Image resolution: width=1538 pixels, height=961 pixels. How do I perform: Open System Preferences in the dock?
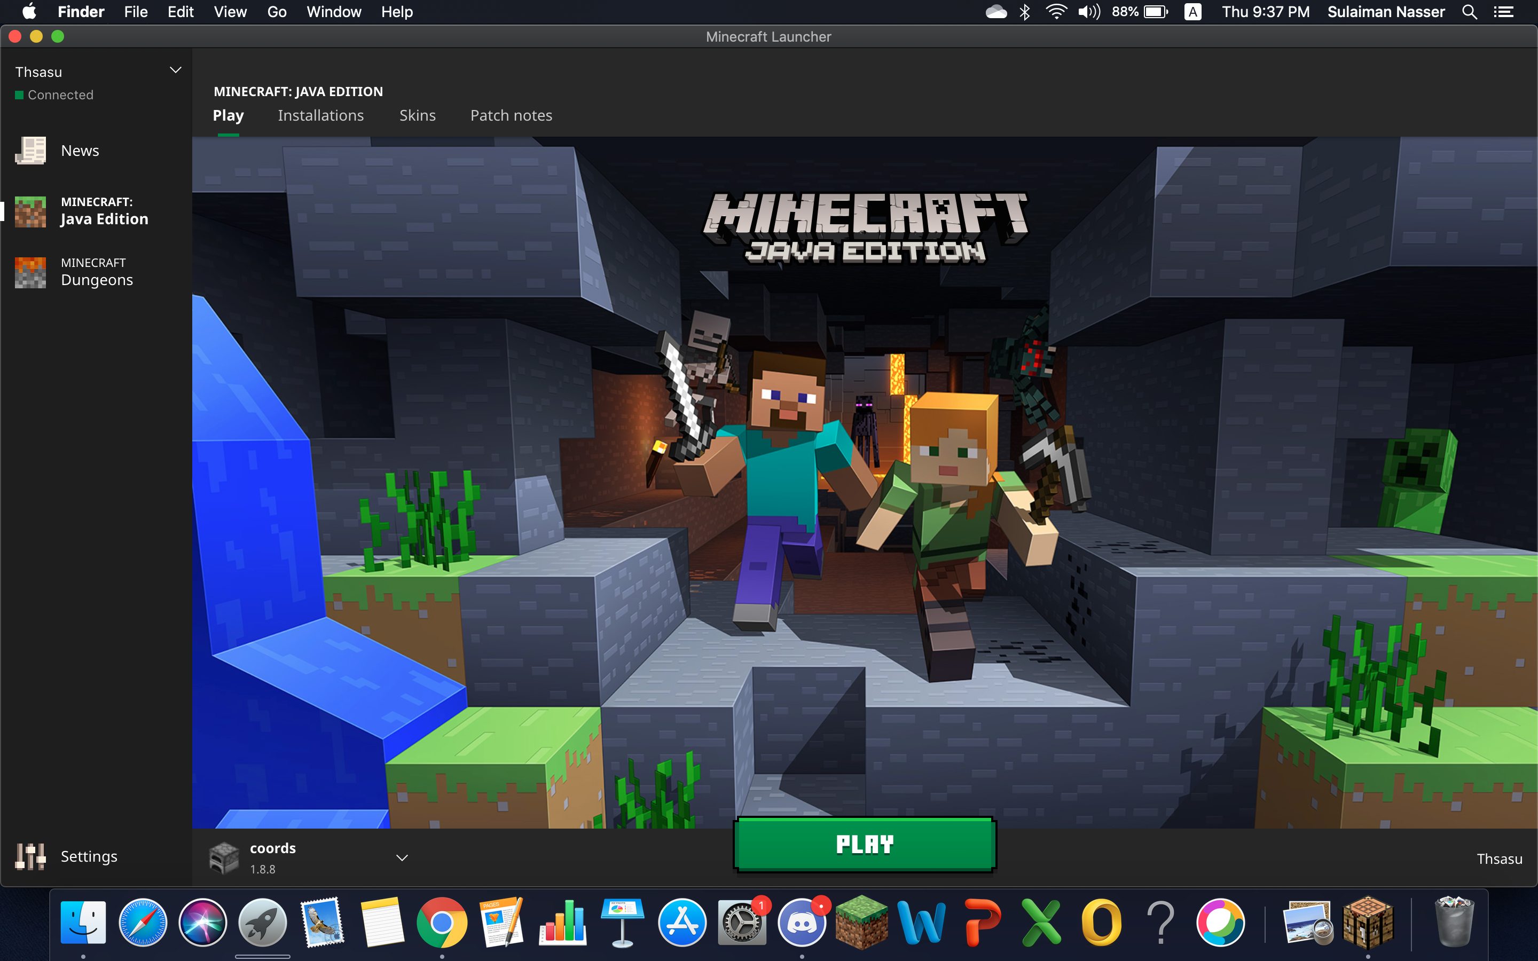click(742, 922)
